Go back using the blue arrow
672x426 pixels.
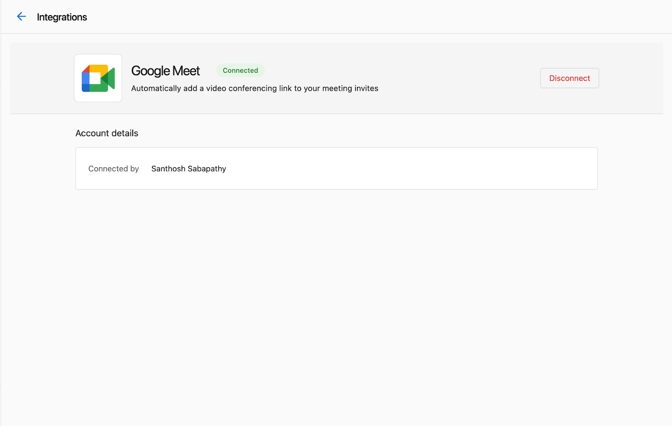point(21,17)
